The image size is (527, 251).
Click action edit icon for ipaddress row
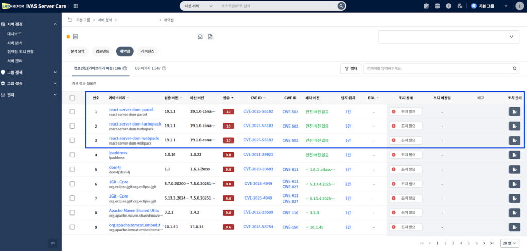[514, 155]
